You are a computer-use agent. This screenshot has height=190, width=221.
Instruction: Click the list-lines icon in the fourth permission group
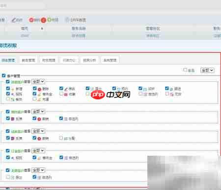point(66,158)
